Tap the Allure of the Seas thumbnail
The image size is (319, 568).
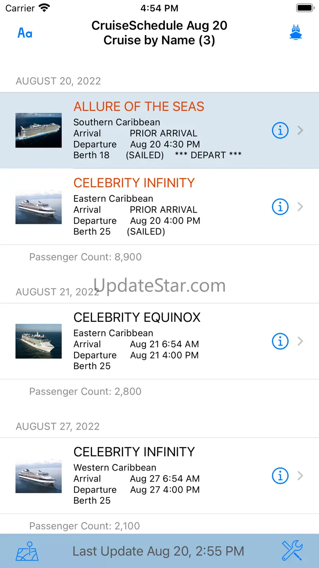click(x=38, y=130)
